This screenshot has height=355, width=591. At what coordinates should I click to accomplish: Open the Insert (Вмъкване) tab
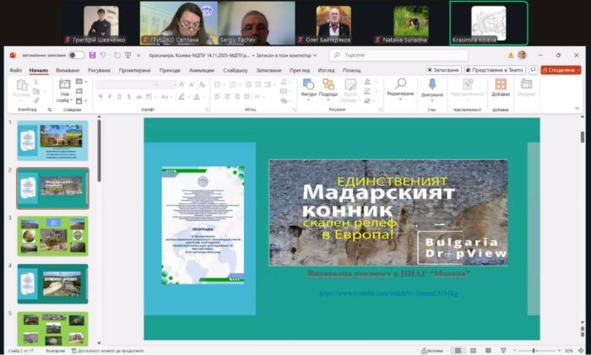68,70
